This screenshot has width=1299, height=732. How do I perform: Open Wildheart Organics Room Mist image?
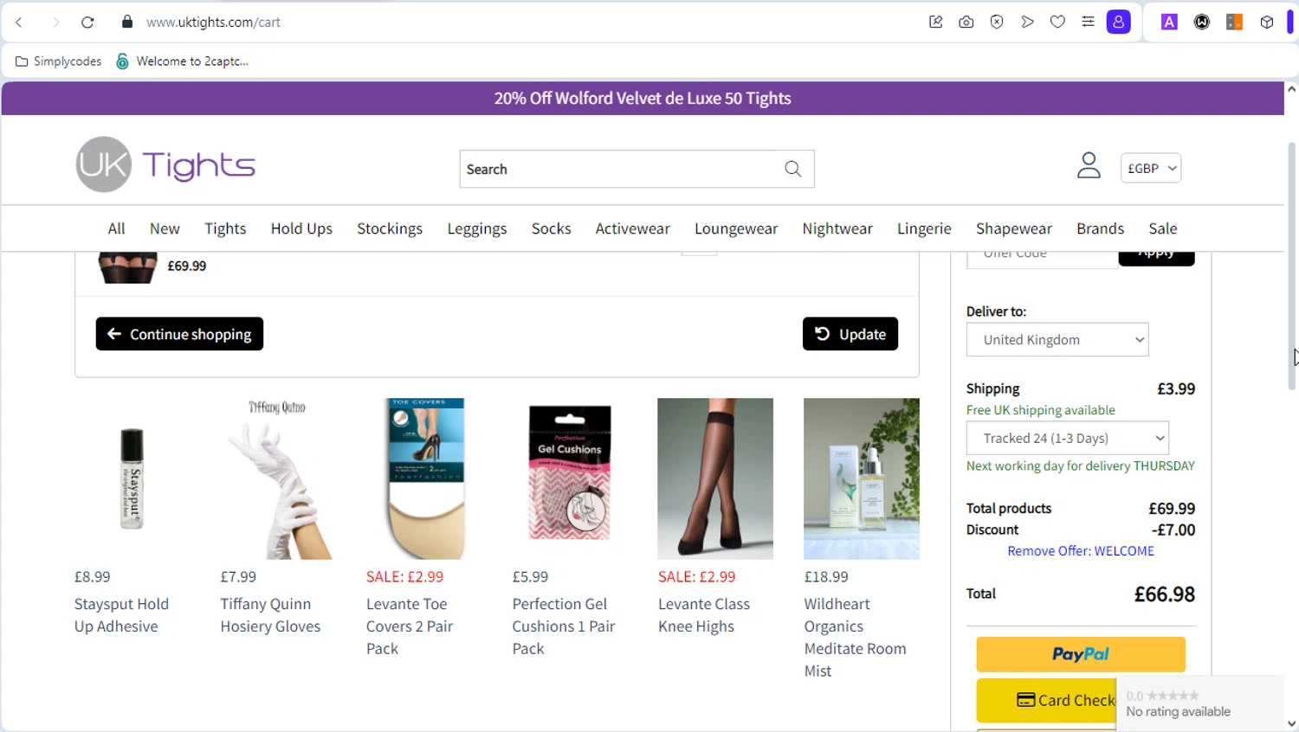click(862, 478)
